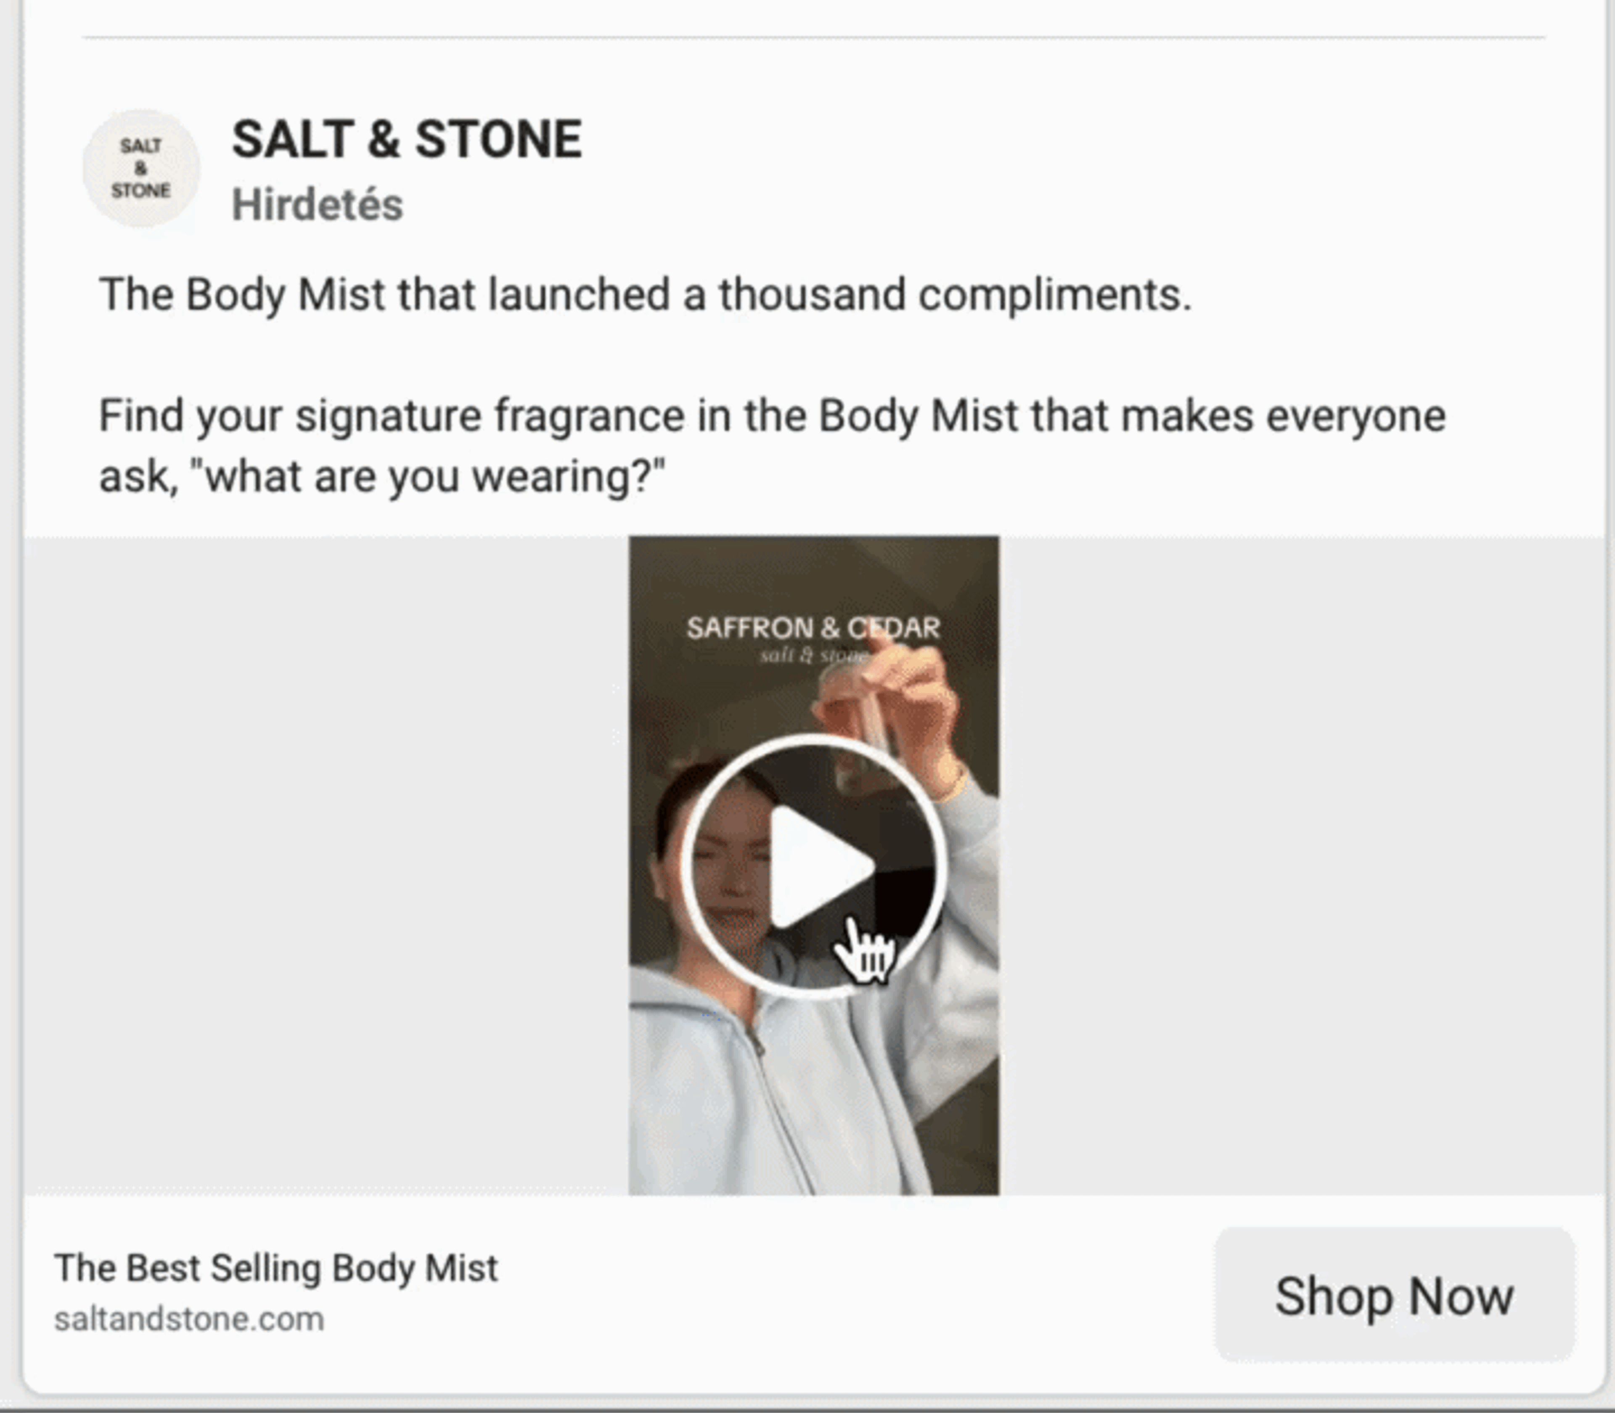Screen dimensions: 1615x1413
Task: Open the product page using Shop Now
Action: pyautogui.click(x=1393, y=1294)
